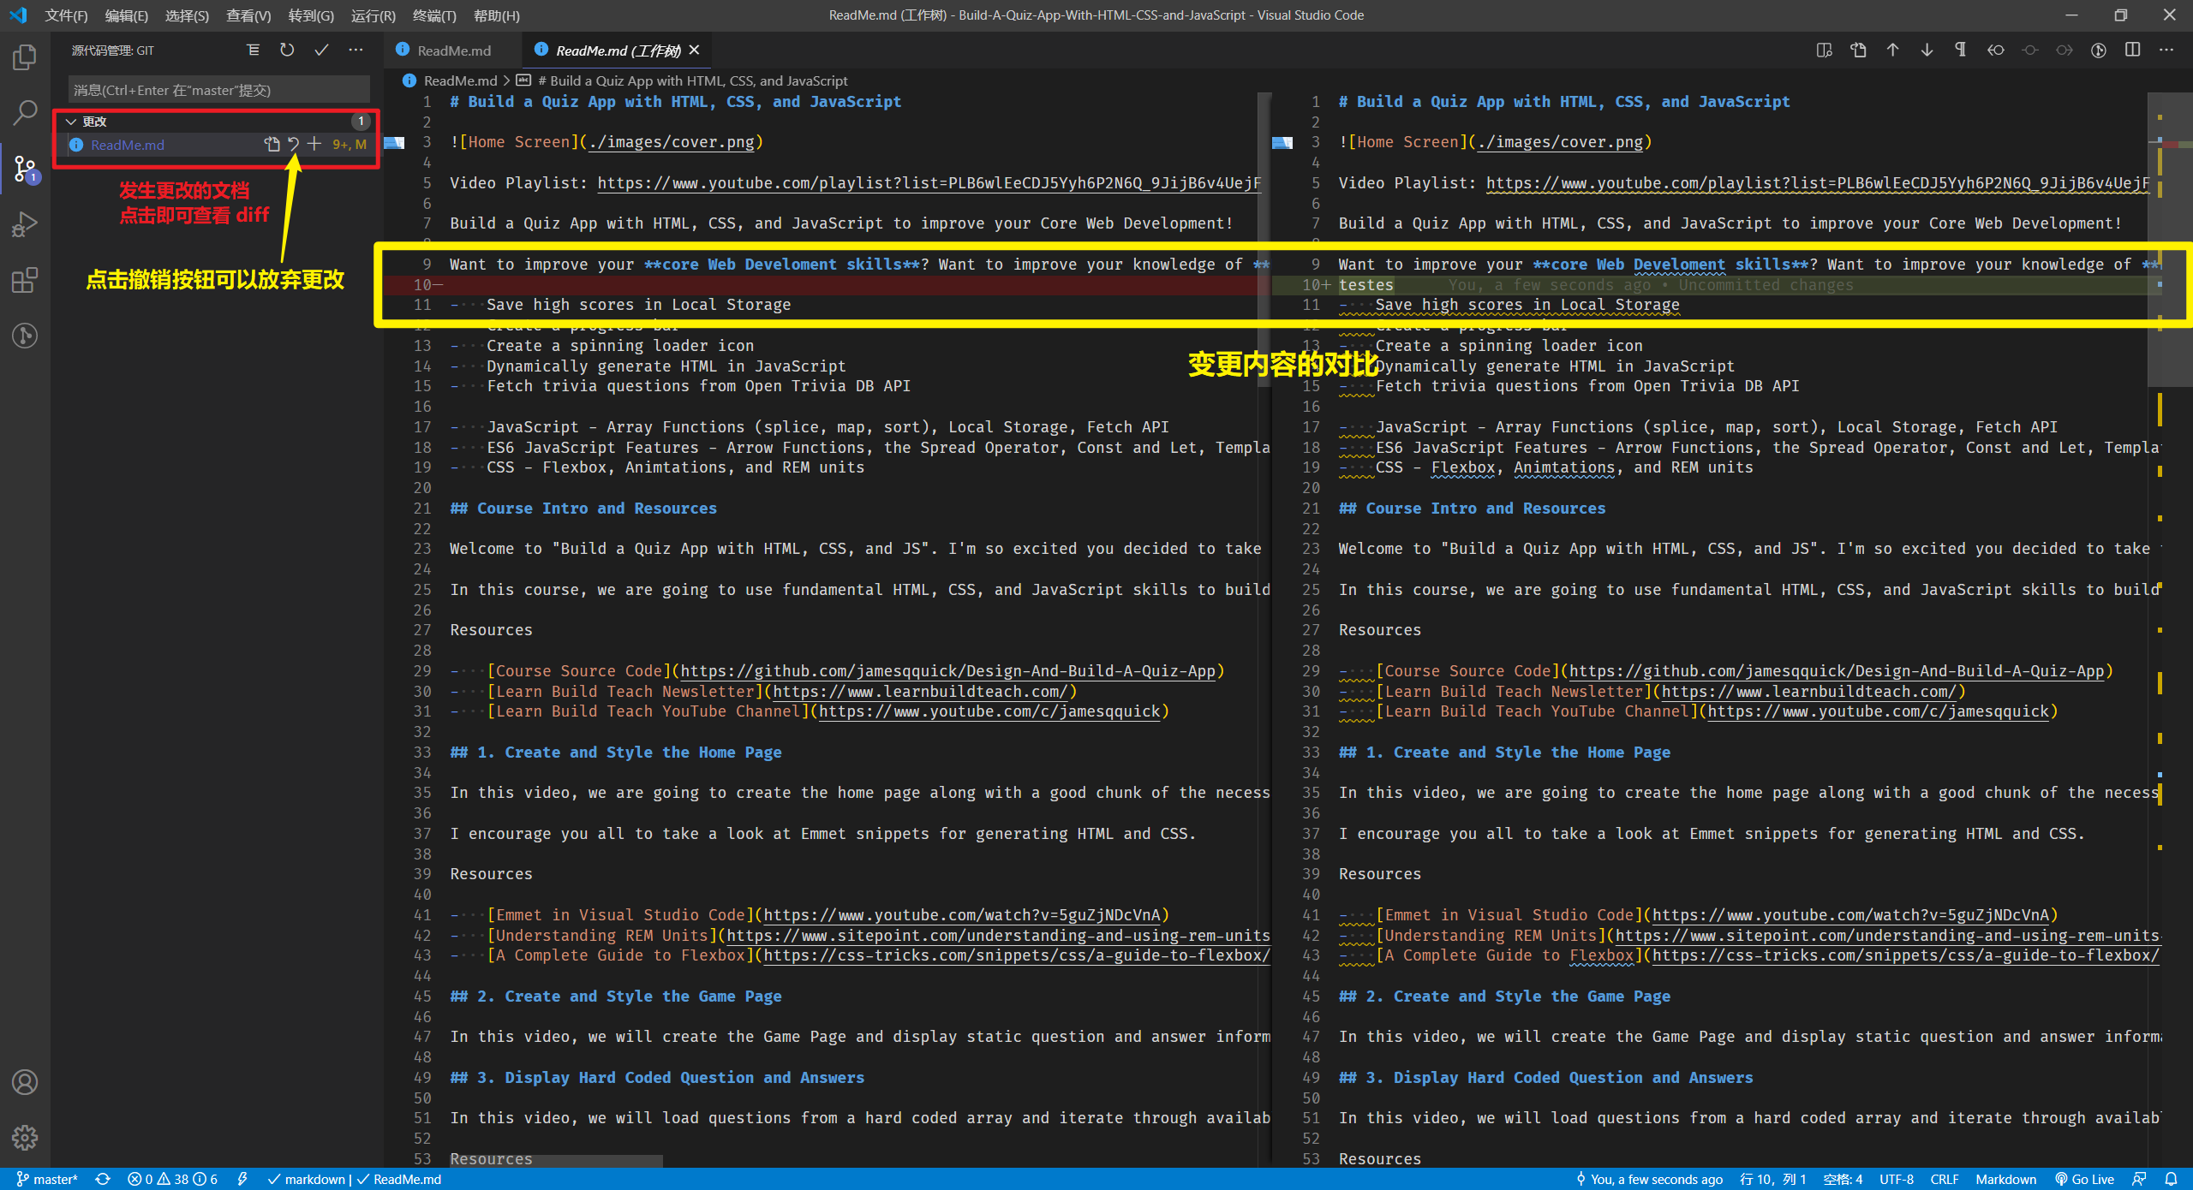This screenshot has width=2193, height=1190.
Task: Click Open File icon in editor toolbar
Action: (1858, 51)
